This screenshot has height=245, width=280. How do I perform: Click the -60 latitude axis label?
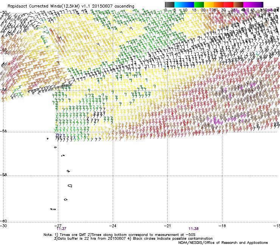click(x=3, y=221)
